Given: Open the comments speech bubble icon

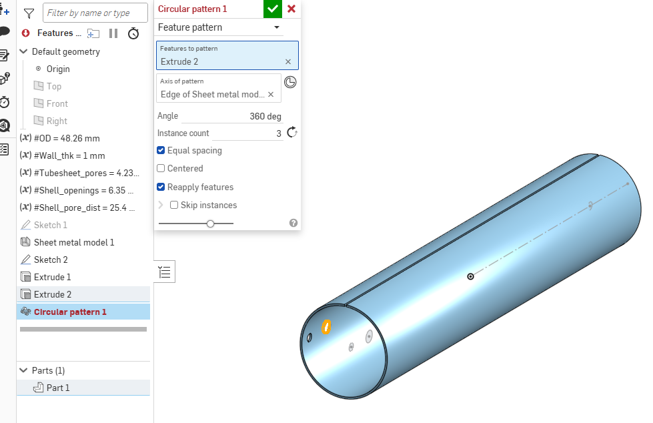Looking at the screenshot, I should click(x=5, y=31).
